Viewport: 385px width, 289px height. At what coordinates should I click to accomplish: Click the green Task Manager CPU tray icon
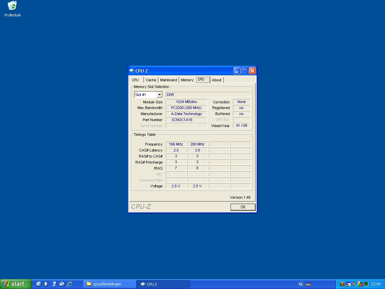[x=366, y=284]
